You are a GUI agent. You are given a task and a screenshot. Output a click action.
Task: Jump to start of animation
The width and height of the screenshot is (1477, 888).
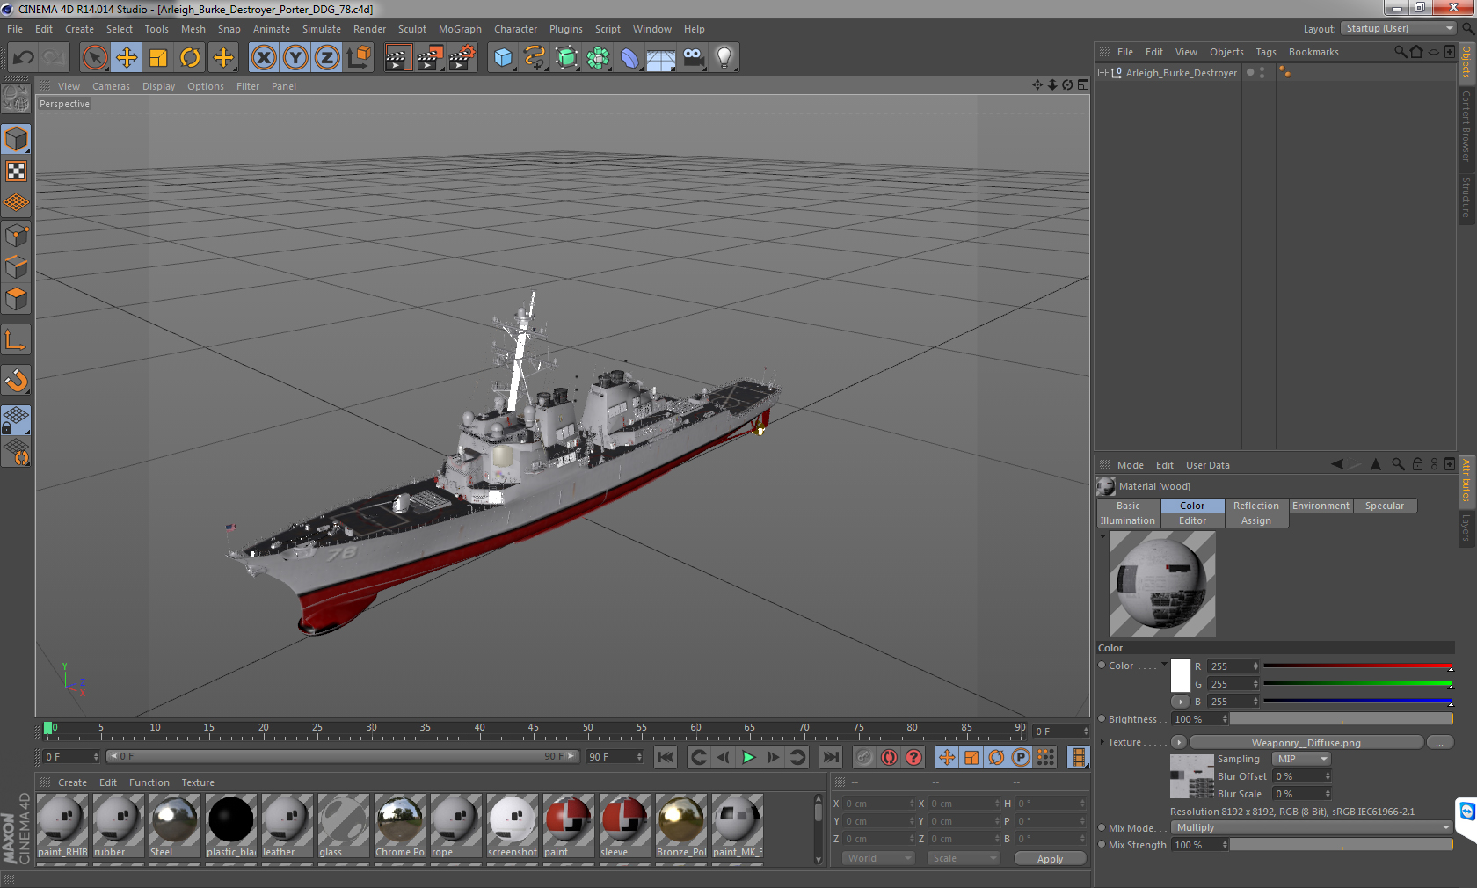coord(666,757)
